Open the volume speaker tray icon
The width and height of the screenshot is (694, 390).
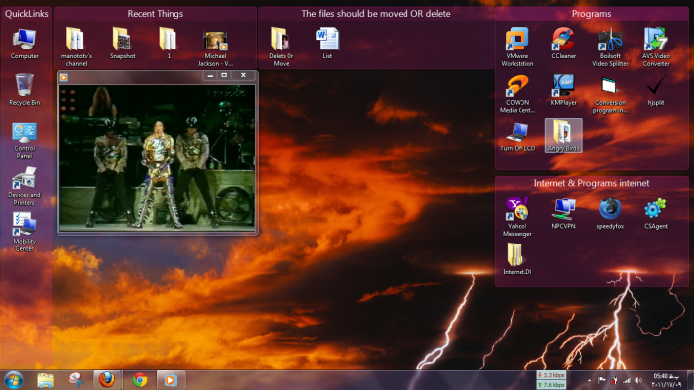point(638,380)
